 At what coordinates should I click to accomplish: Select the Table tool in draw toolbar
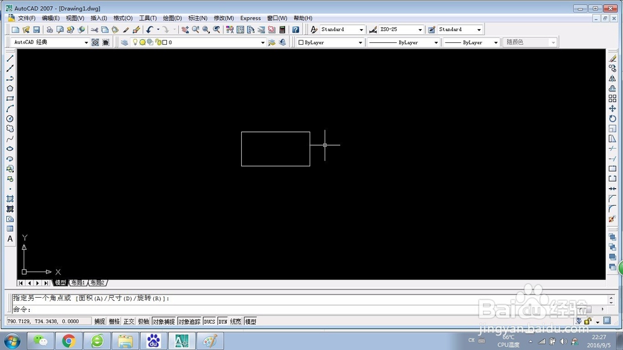(10, 229)
